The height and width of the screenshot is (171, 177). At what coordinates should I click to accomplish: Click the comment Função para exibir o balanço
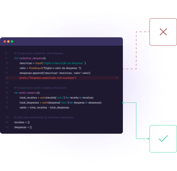point(40,88)
